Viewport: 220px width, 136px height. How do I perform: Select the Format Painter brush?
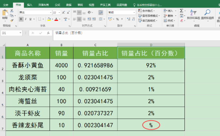(x=12, y=20)
